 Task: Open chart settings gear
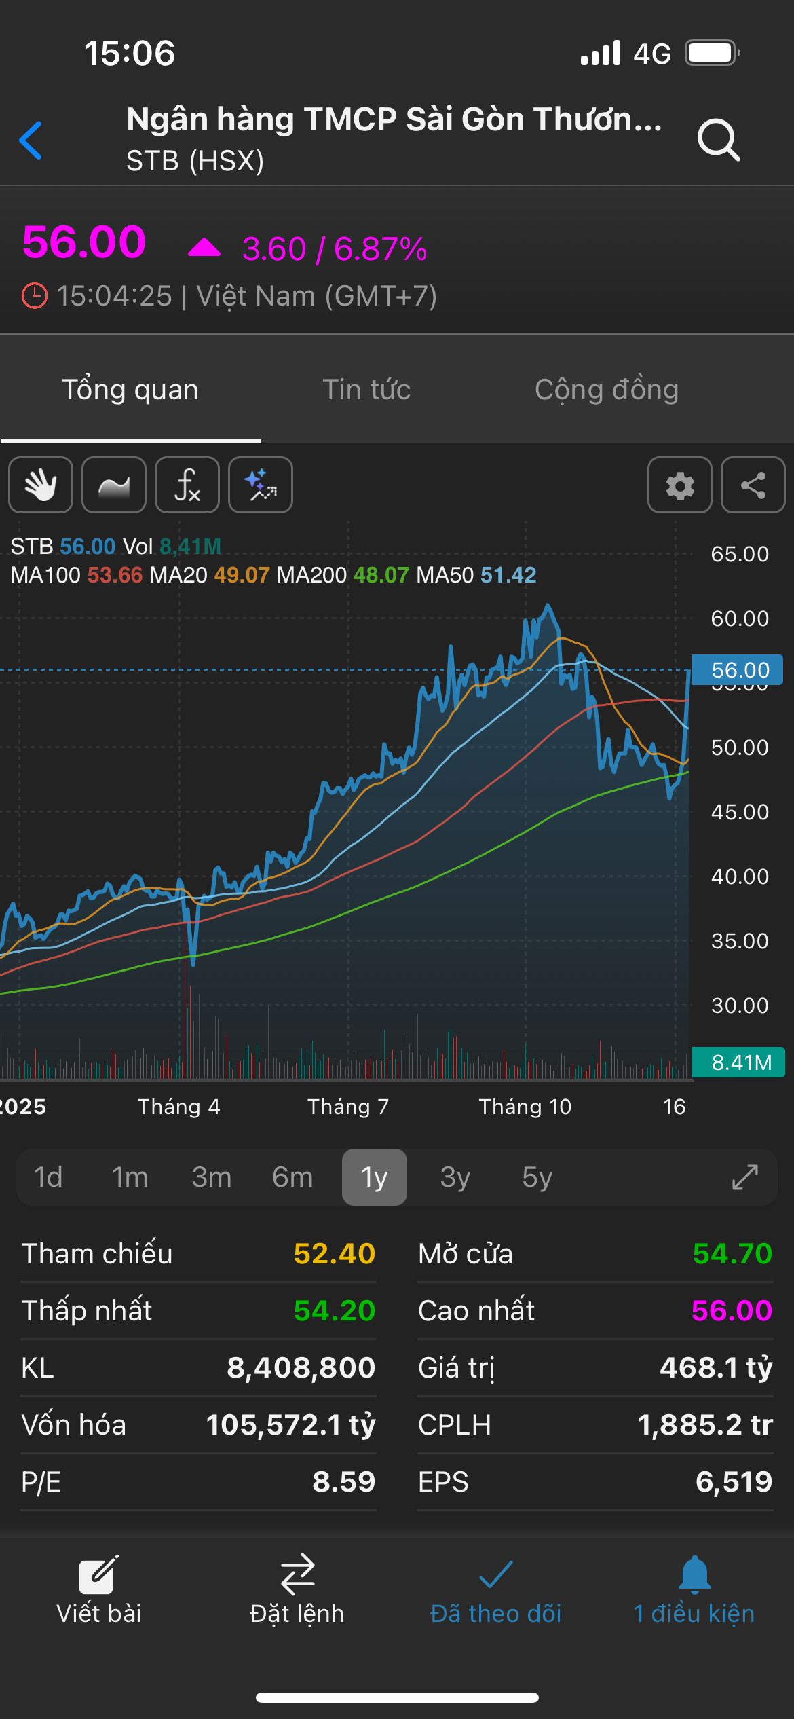pos(680,485)
